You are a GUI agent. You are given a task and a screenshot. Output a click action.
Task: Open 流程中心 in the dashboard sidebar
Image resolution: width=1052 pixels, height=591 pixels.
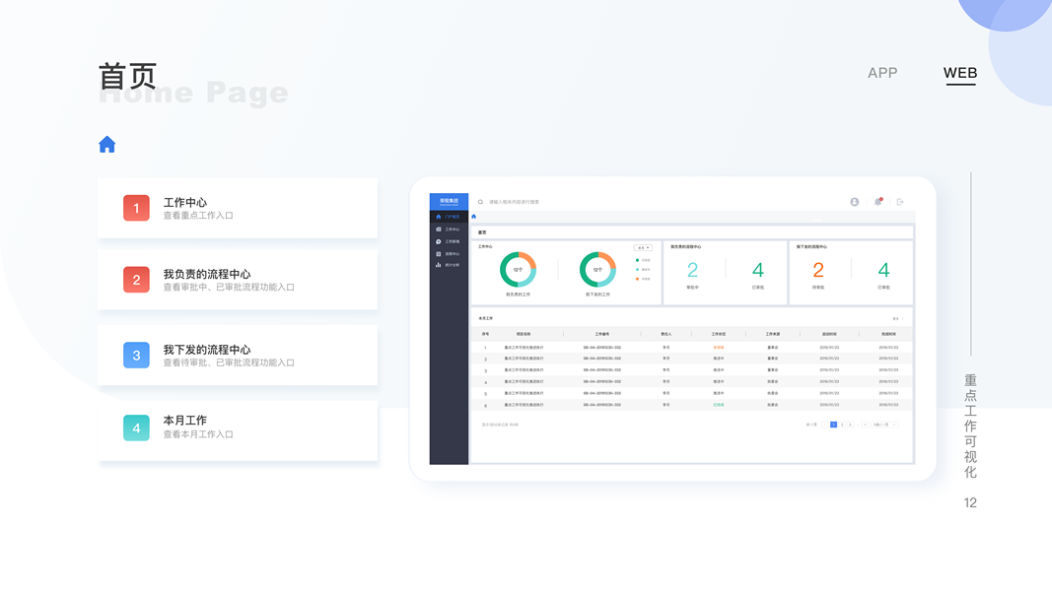(449, 254)
